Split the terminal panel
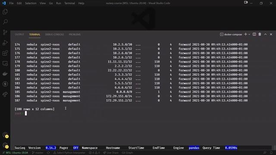Screen dimensions: 276x155 [254, 34]
